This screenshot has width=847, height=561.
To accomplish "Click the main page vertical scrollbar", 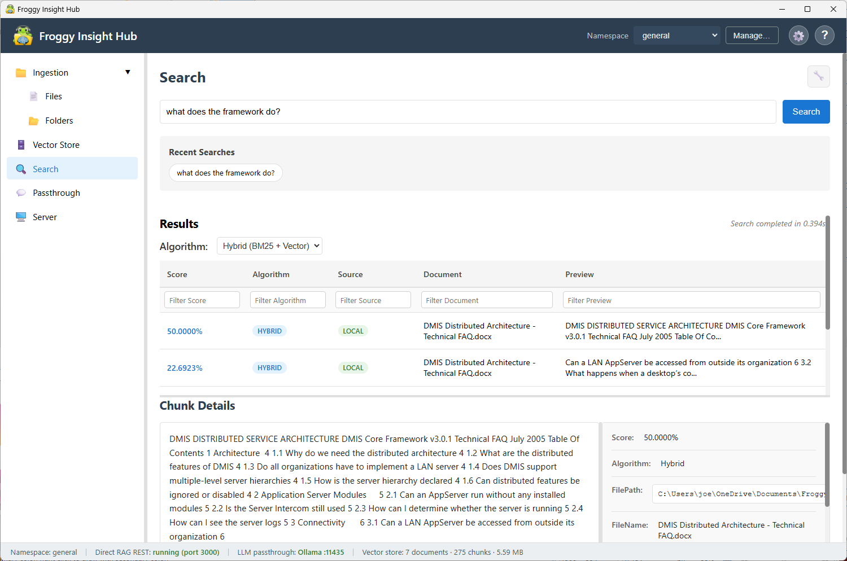I will pyautogui.click(x=844, y=264).
